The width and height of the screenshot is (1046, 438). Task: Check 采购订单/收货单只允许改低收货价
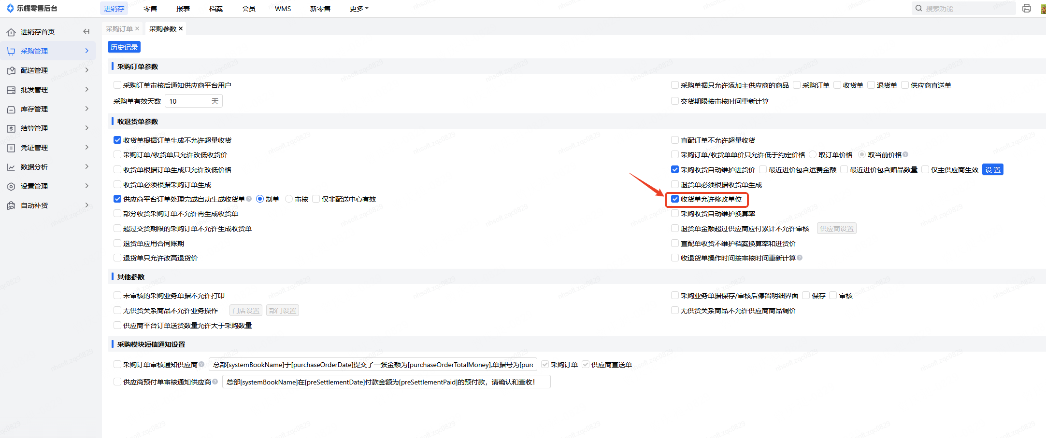pyautogui.click(x=117, y=154)
